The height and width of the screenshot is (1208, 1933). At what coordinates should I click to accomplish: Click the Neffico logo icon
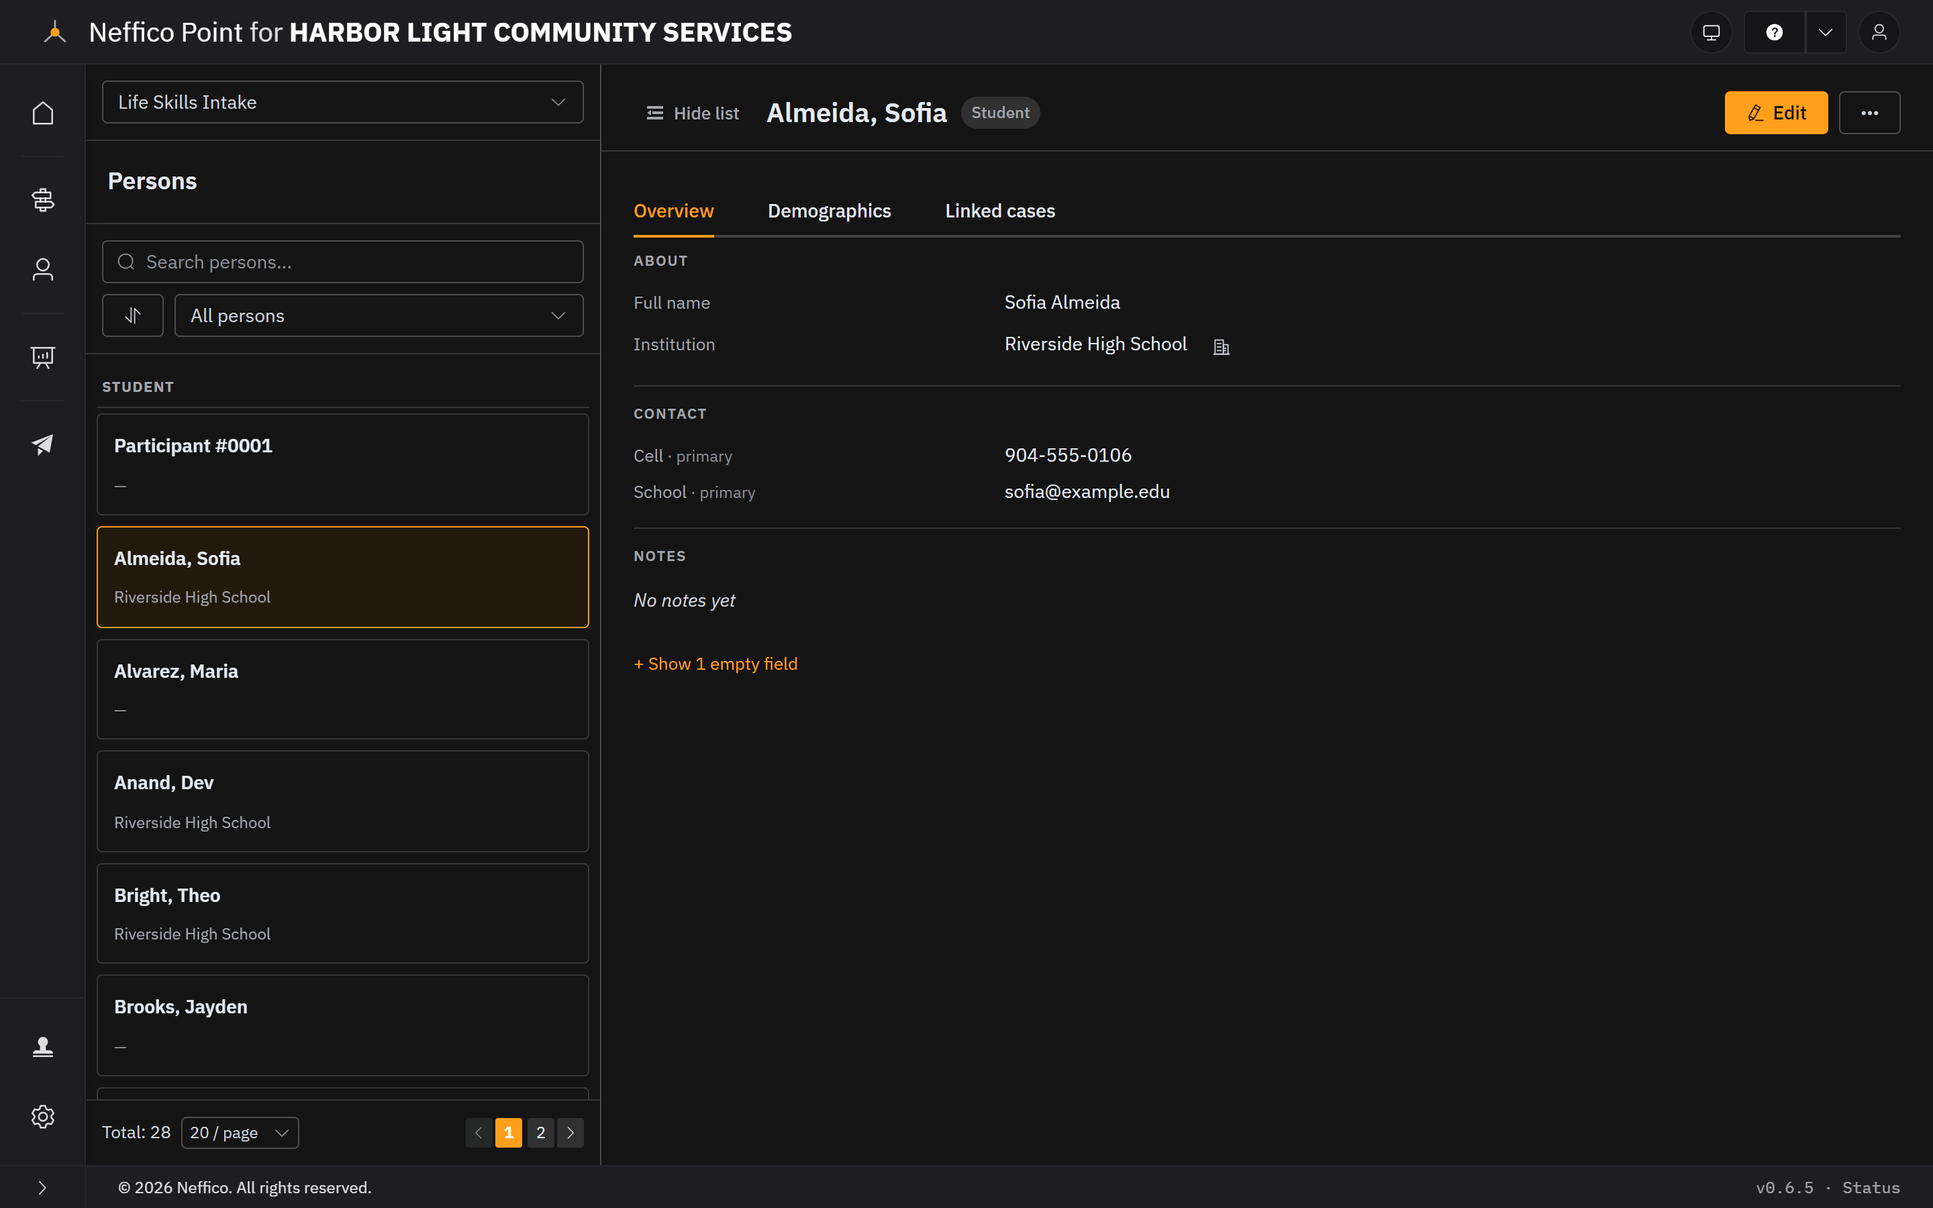55,32
